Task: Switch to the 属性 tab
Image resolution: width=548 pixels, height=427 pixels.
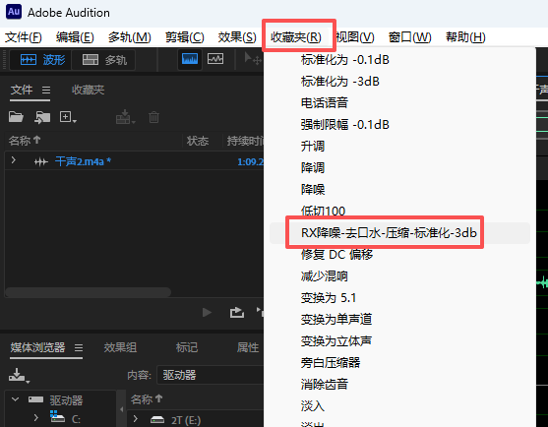Action: click(x=248, y=347)
